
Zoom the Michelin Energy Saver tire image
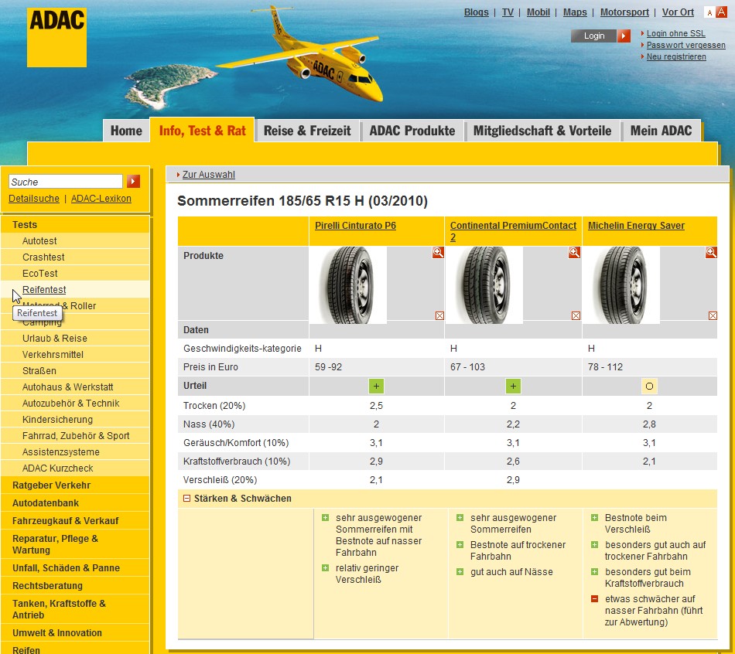(x=711, y=253)
